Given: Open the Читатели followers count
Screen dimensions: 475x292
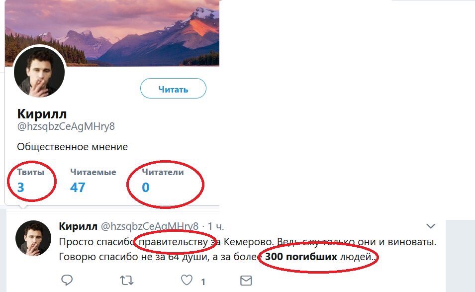Looking at the screenshot, I should (x=162, y=181).
